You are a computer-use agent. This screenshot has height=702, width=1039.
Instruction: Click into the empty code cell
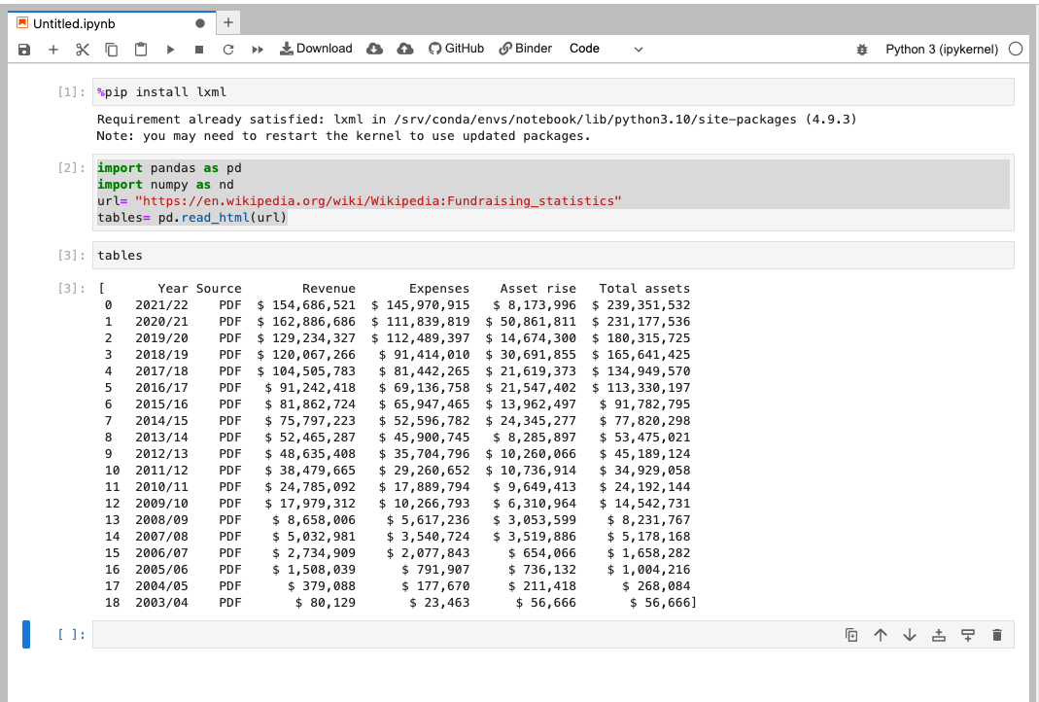point(467,635)
